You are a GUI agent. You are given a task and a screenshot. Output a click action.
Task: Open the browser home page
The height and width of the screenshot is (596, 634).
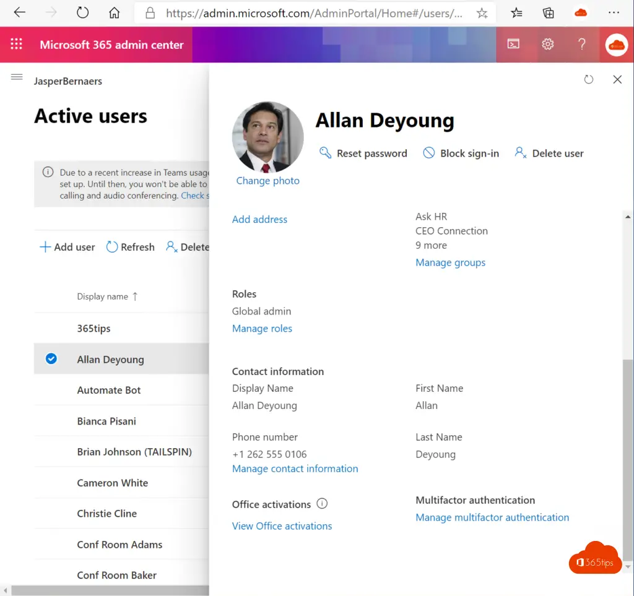(x=115, y=13)
